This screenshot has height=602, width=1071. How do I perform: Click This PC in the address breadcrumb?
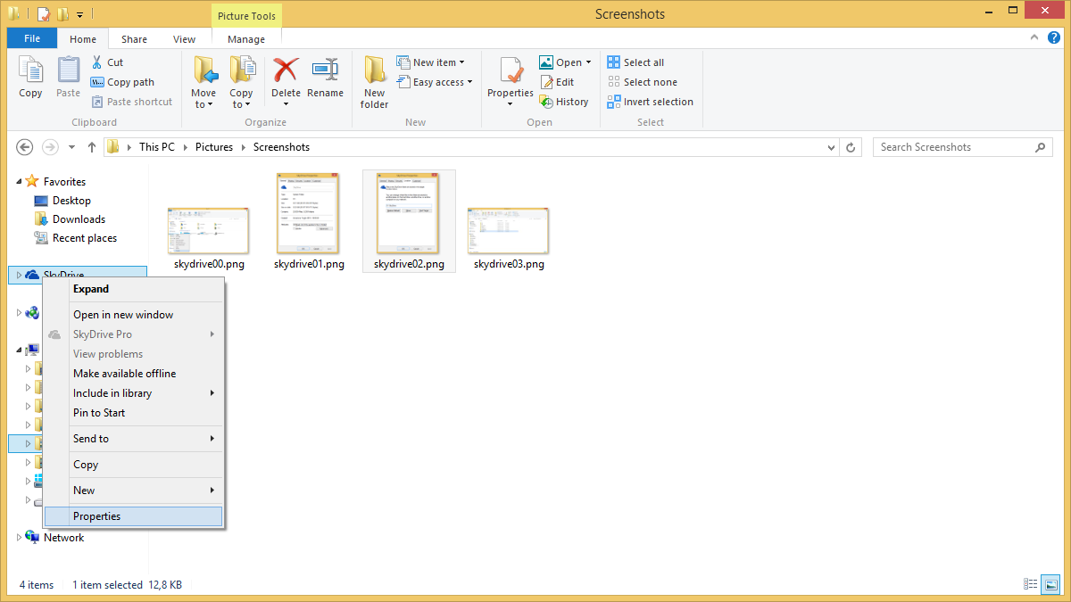click(x=157, y=147)
